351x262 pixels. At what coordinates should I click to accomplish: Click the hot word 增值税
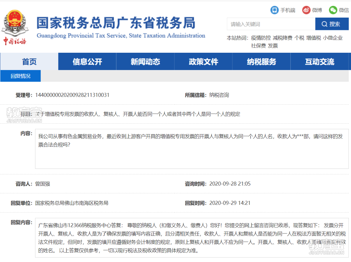(314, 38)
